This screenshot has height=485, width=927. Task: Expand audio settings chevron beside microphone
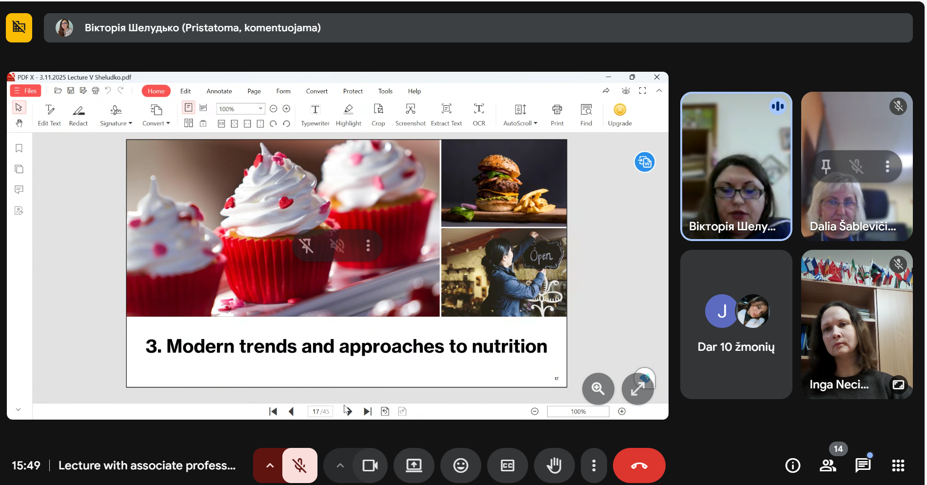pos(270,465)
